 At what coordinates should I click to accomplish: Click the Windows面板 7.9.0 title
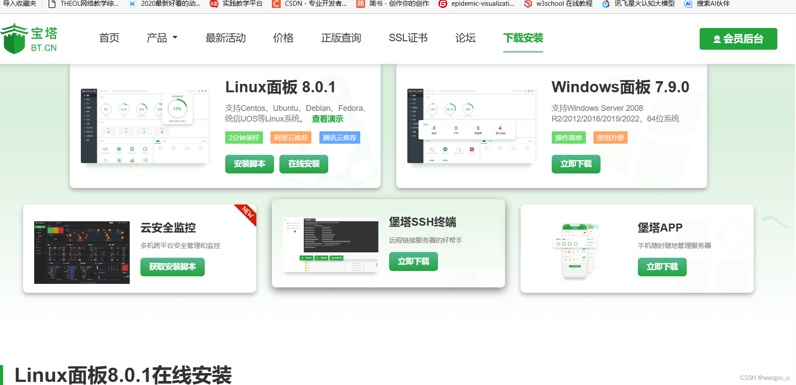click(621, 87)
